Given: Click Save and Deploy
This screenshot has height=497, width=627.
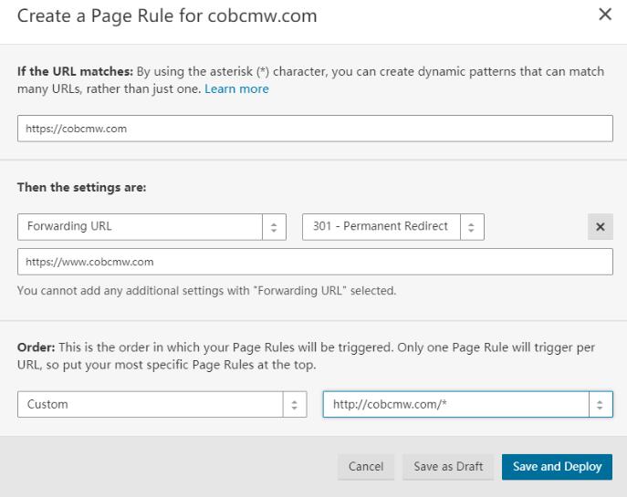Looking at the screenshot, I should pyautogui.click(x=557, y=466).
